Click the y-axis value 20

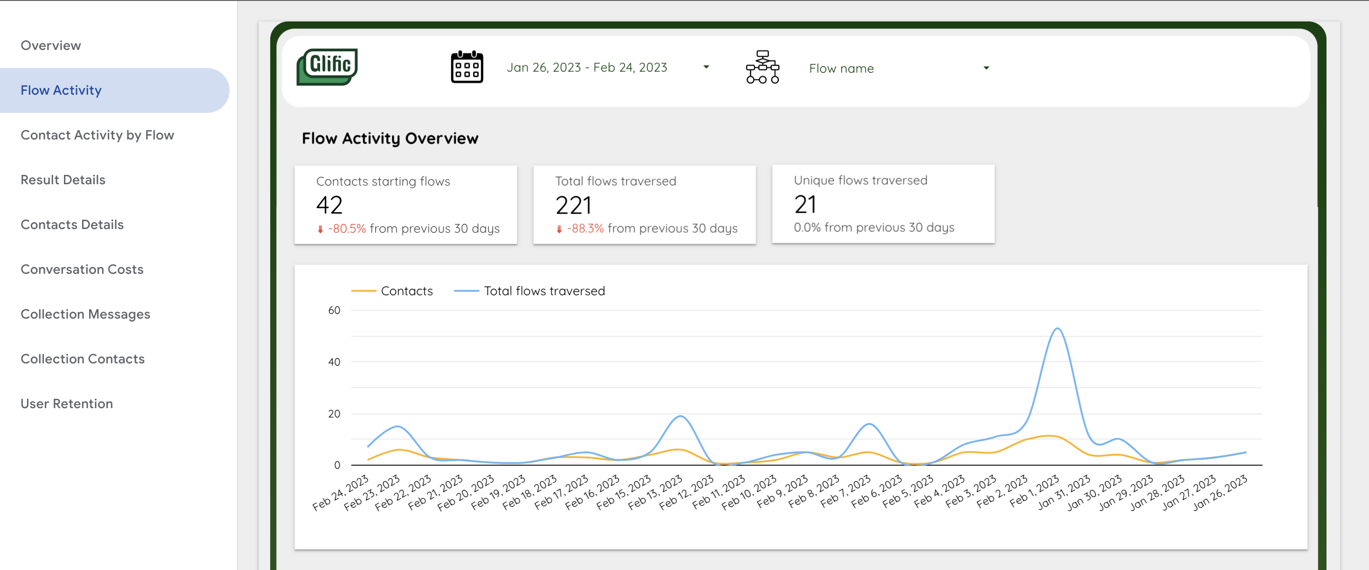(334, 414)
